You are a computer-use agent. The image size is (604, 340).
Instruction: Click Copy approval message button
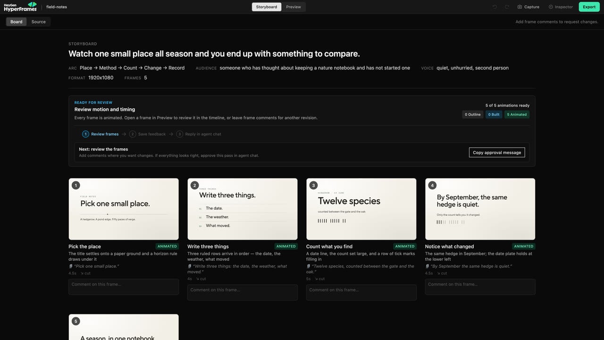tap(497, 153)
